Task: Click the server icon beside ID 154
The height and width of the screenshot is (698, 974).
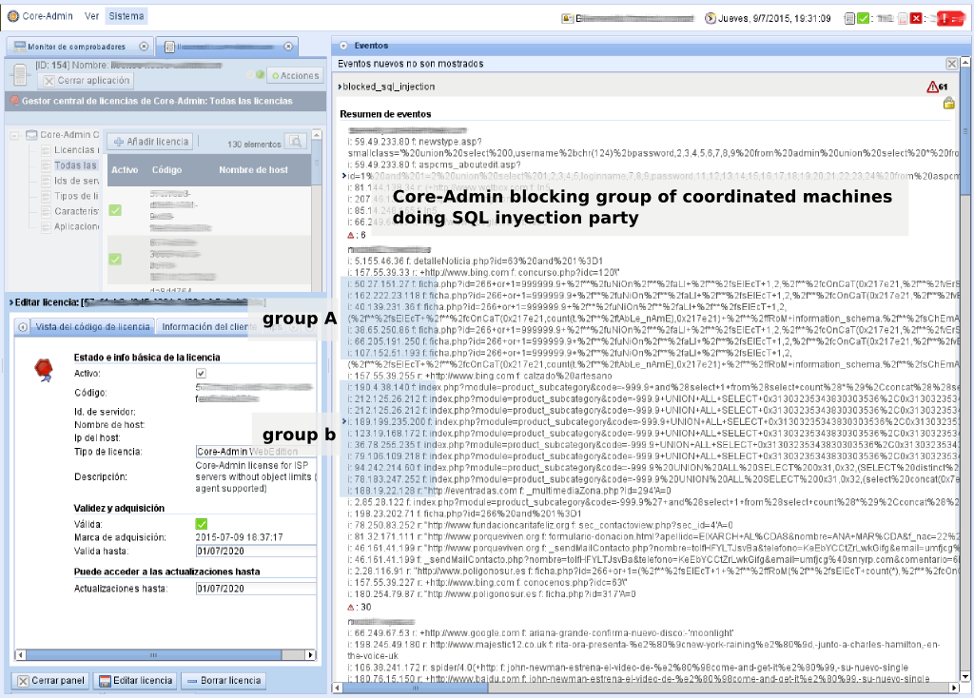Action: click(x=20, y=74)
